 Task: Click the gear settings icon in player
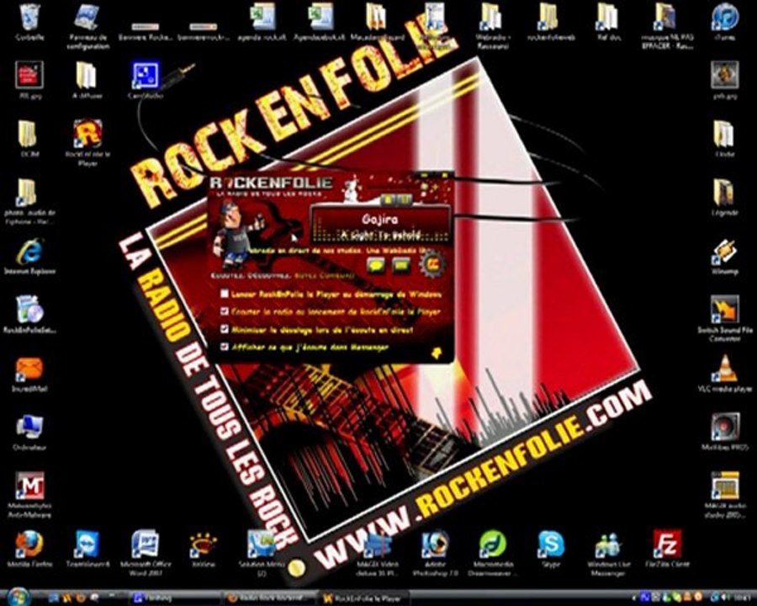(x=432, y=263)
